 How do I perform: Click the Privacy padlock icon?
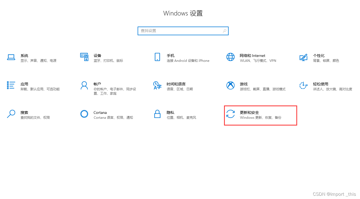pyautogui.click(x=157, y=114)
